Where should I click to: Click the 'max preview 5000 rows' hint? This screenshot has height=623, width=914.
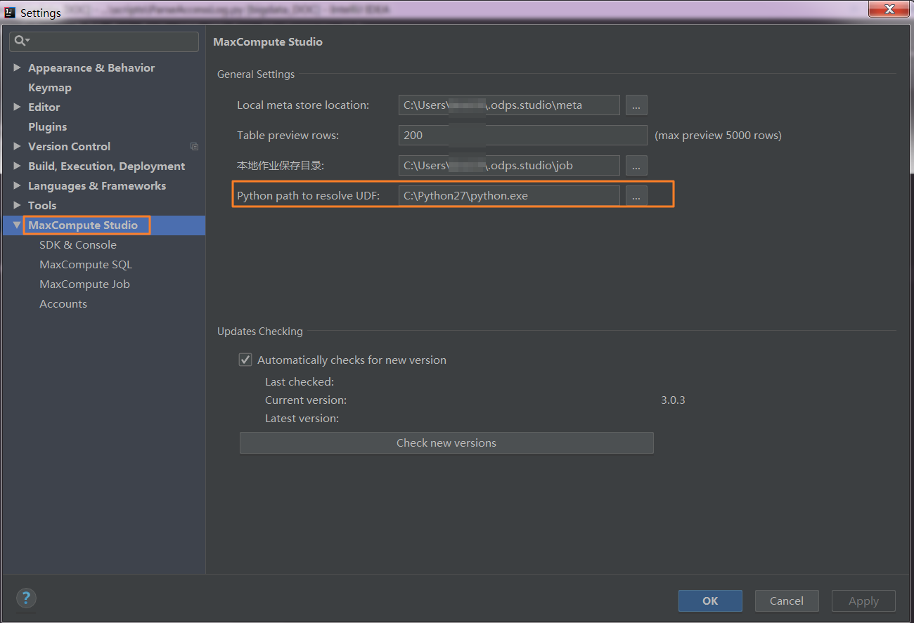(718, 135)
